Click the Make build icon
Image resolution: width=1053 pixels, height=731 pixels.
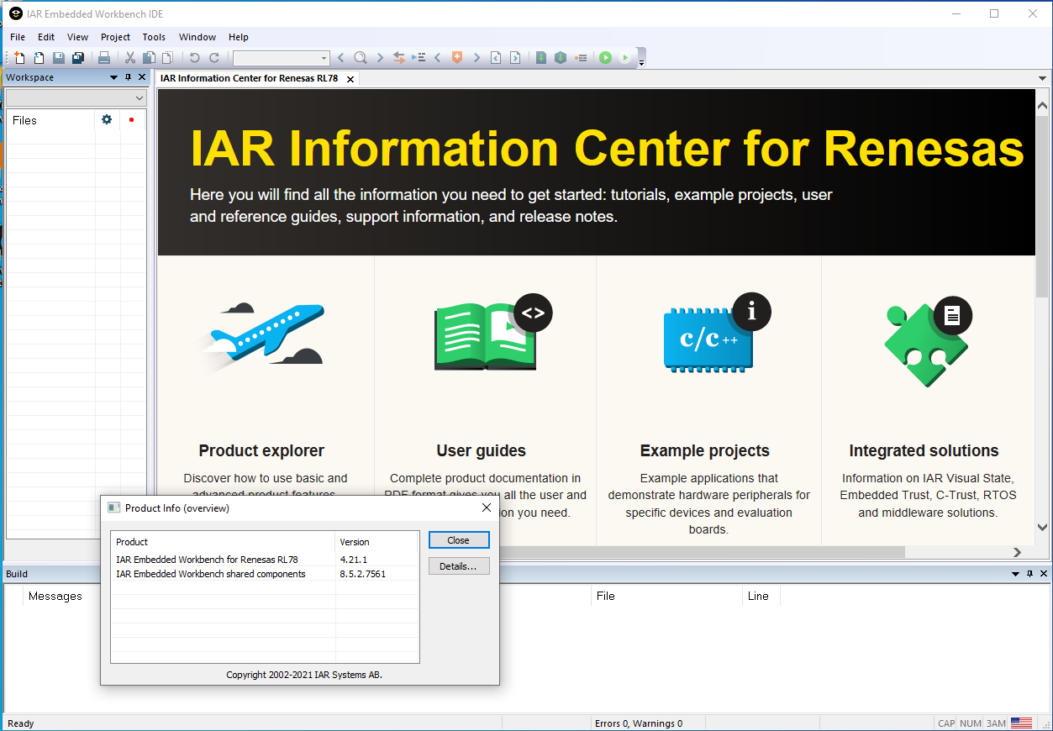point(561,57)
